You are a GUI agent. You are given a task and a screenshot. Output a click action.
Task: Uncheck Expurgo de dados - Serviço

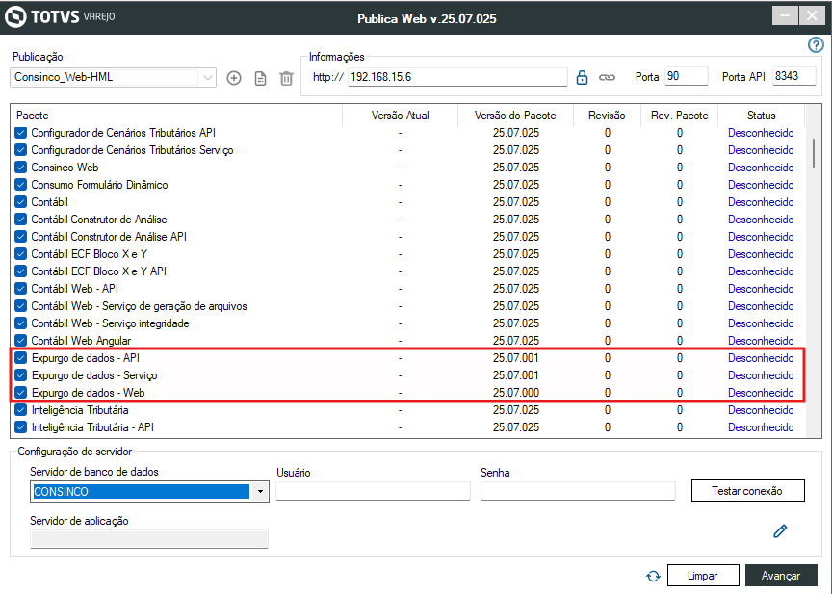20,375
